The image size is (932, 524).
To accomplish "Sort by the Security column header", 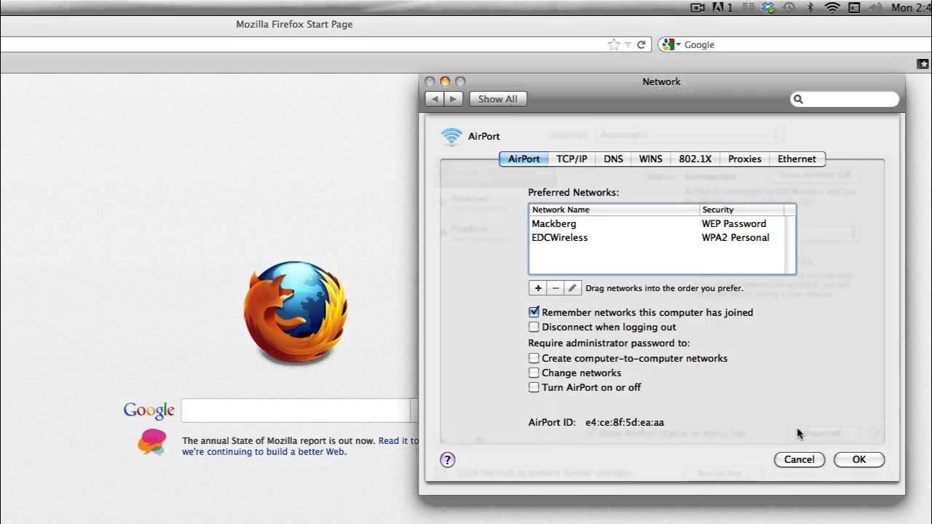I will click(741, 210).
